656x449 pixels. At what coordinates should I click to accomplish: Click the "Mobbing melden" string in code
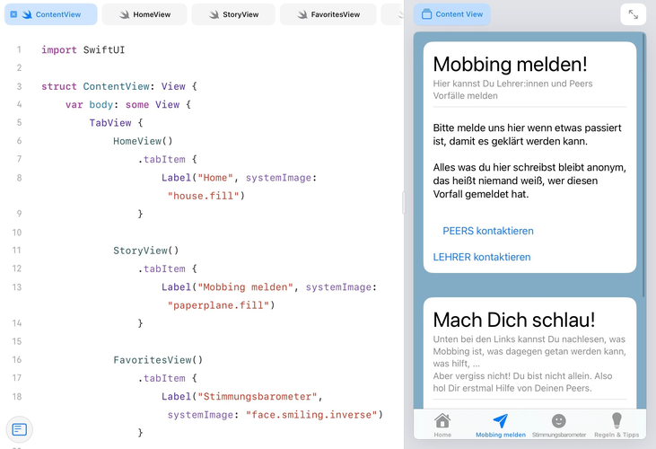[x=245, y=287]
